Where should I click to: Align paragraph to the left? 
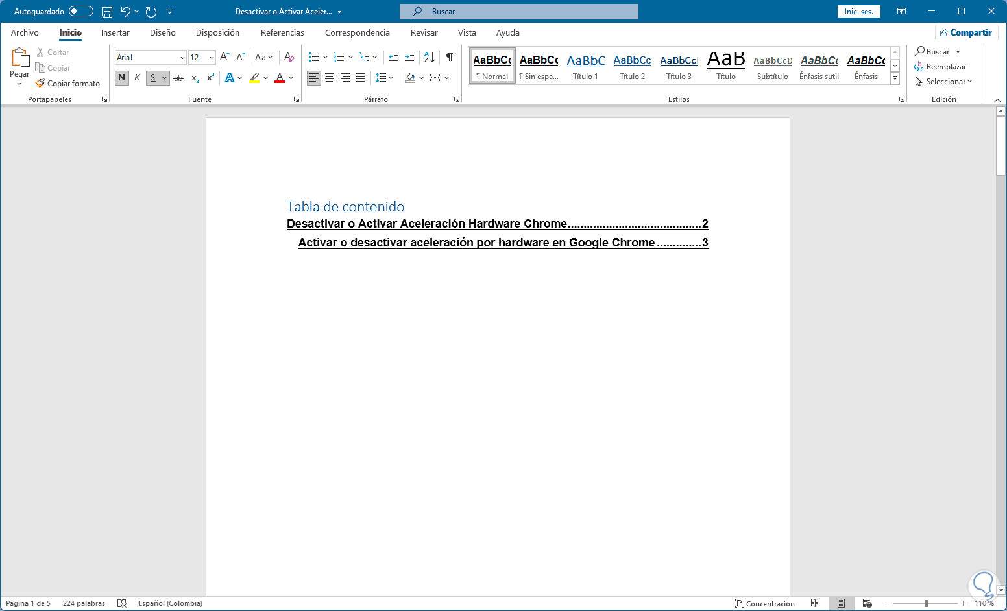(x=314, y=78)
